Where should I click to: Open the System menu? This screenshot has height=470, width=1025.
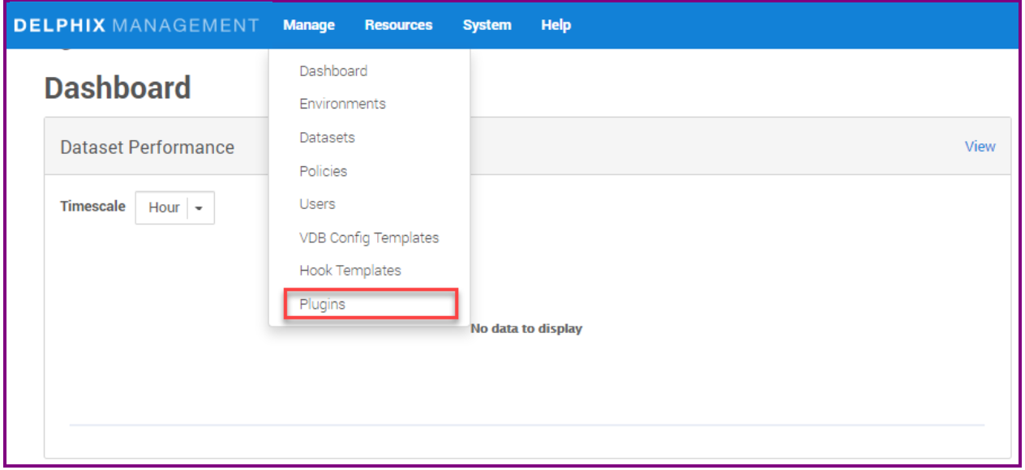pyautogui.click(x=487, y=25)
